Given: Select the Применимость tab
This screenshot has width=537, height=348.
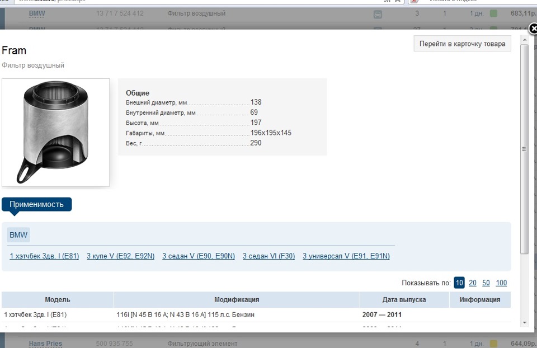Looking at the screenshot, I should [37, 204].
